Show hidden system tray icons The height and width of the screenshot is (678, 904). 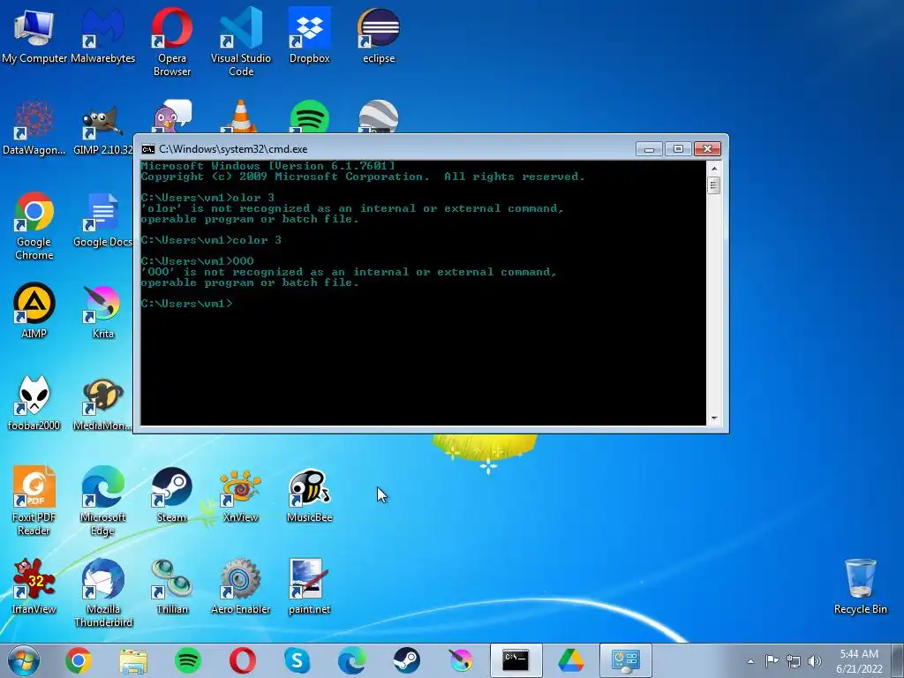tap(750, 661)
